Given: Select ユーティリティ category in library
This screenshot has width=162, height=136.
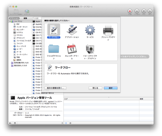Looking at the screenshot, I should point(22,55).
